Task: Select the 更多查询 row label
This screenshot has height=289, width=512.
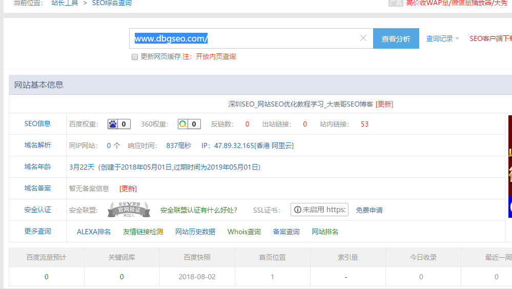Action: pyautogui.click(x=37, y=232)
